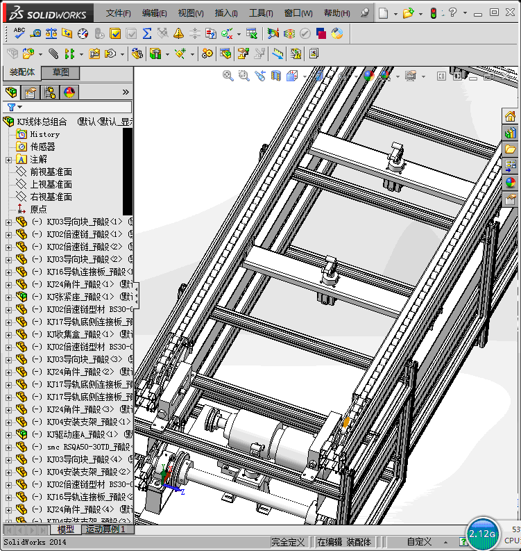Open Mass Properties balance-scale icon
Viewport: 521px width, 551px height.
coord(51,34)
